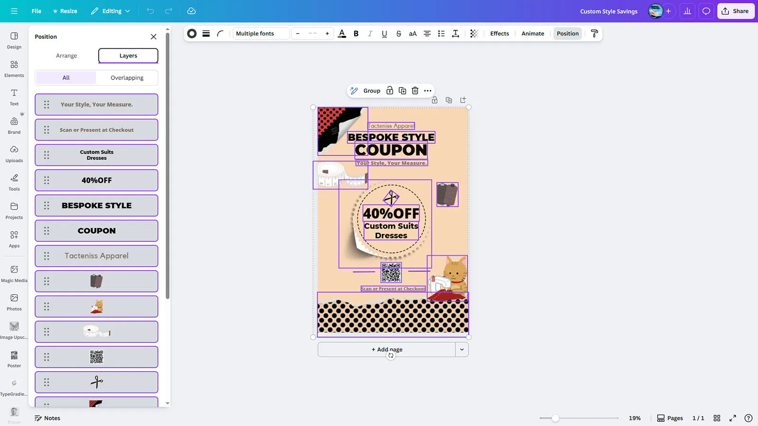
Task: Select the 40%OFF layer in list
Action: [x=97, y=180]
